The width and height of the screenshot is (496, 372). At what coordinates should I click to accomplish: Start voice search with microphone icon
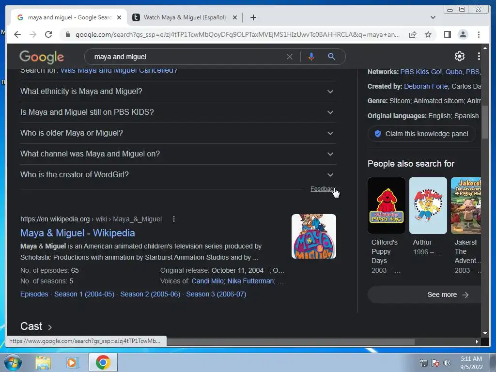coord(311,57)
